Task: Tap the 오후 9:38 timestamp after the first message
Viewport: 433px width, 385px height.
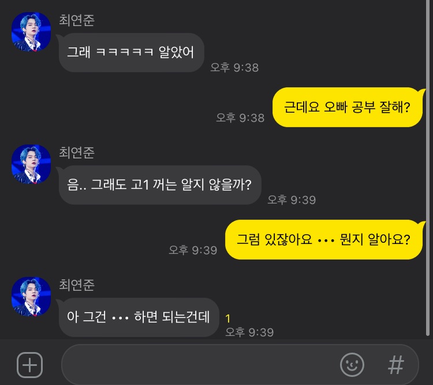Action: coord(234,68)
